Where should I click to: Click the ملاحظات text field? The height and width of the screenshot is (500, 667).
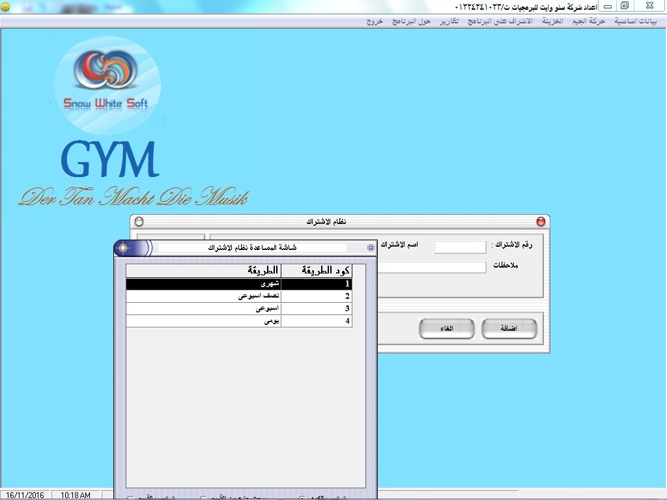(x=431, y=268)
